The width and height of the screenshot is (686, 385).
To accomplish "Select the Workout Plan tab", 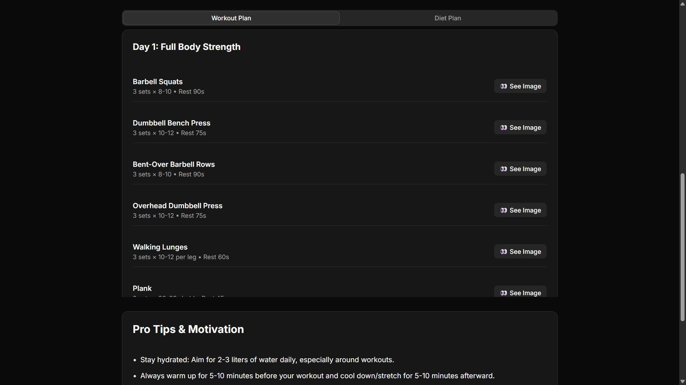I will pyautogui.click(x=231, y=18).
